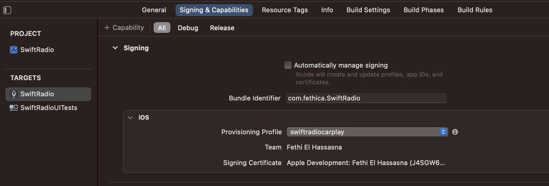The width and height of the screenshot is (549, 186).
Task: Click the Signing Certificate label
Action: coord(252,163)
